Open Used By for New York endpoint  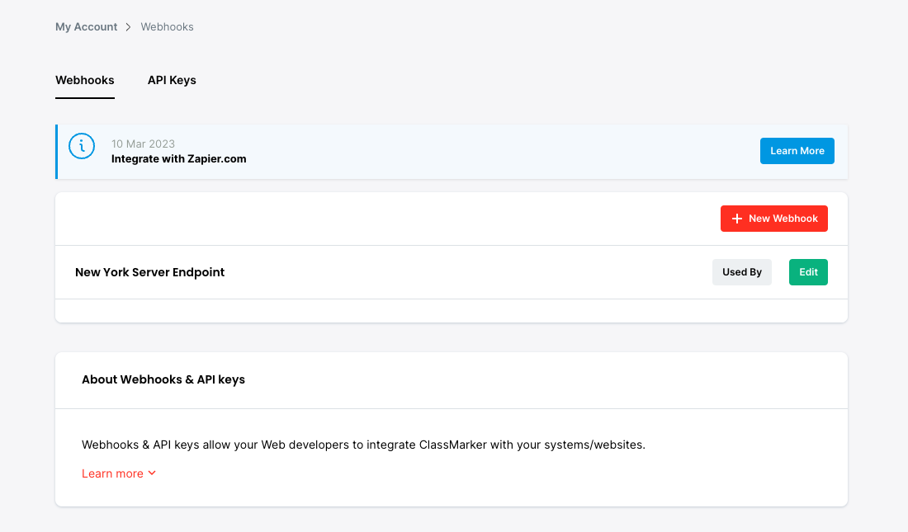(741, 272)
